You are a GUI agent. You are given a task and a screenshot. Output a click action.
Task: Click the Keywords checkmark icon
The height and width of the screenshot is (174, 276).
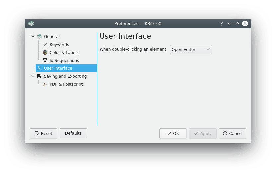coord(45,44)
